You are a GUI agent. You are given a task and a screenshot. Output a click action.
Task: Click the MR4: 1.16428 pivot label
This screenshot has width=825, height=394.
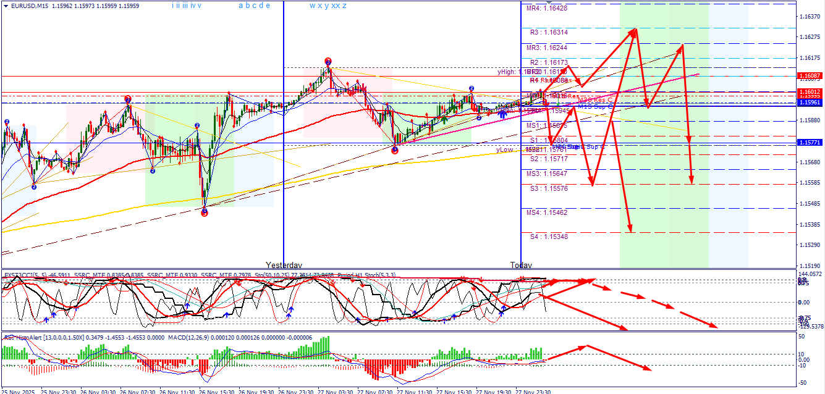(x=547, y=9)
